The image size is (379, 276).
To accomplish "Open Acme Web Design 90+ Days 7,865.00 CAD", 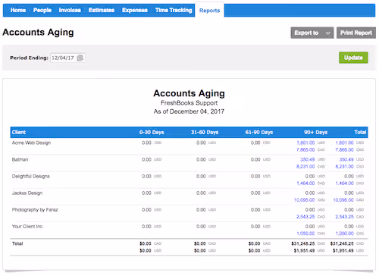I will [x=305, y=150].
